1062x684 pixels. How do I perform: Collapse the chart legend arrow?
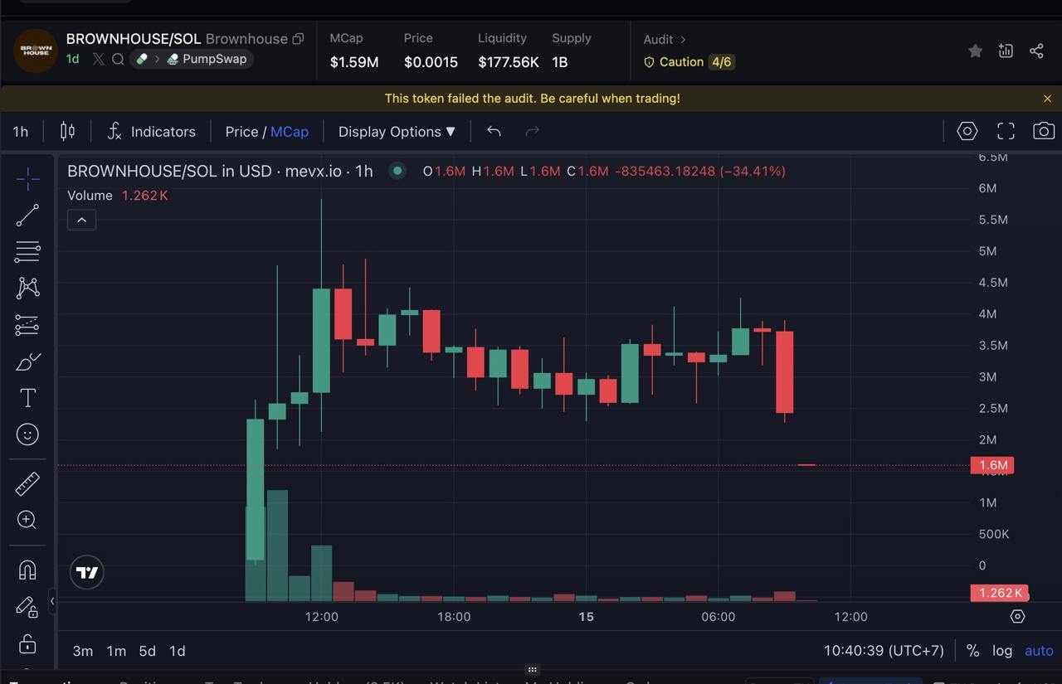pos(81,220)
